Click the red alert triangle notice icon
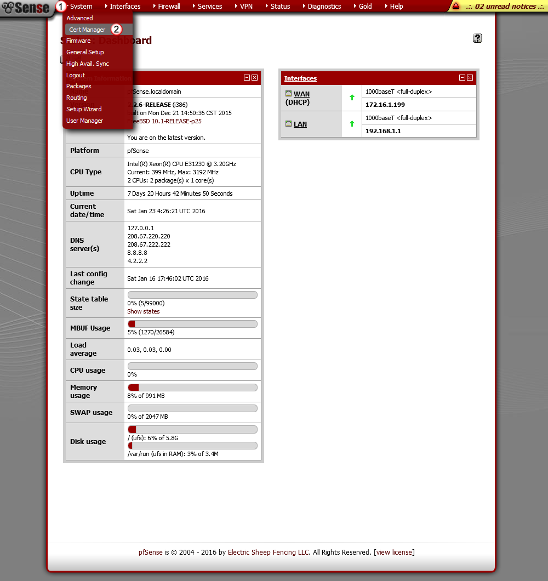Screen dimensions: 548x581 point(456,6)
